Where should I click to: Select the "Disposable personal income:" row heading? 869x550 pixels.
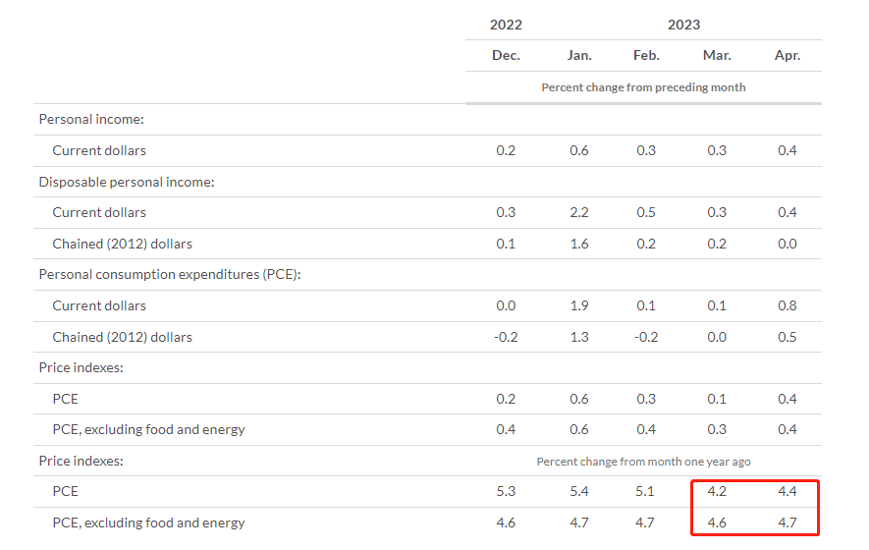(x=127, y=182)
